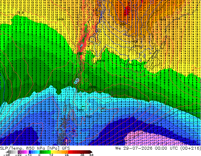Click the bright yellow swatch in the color legend
Screen dimensions: 201x156
click(52, 152)
